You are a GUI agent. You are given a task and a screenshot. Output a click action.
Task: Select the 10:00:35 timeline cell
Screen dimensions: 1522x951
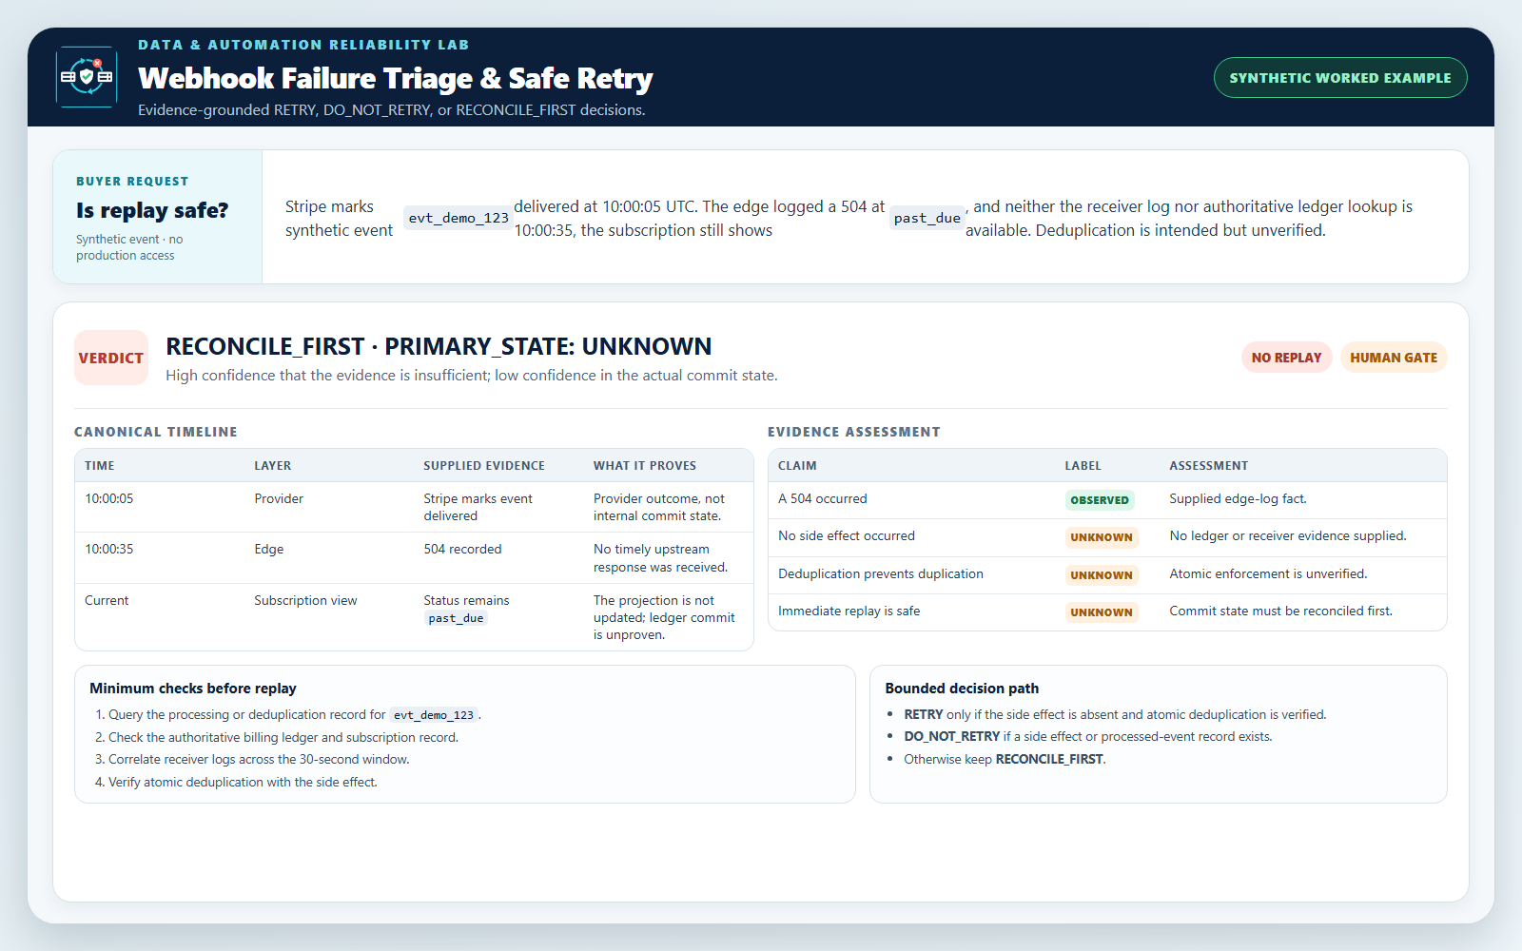(x=109, y=549)
